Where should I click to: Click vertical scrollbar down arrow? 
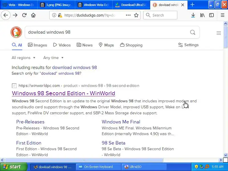pos(225,155)
